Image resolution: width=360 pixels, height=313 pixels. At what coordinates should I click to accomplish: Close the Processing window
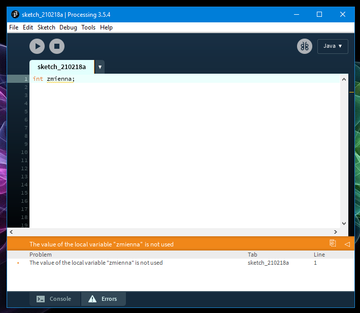pyautogui.click(x=343, y=14)
